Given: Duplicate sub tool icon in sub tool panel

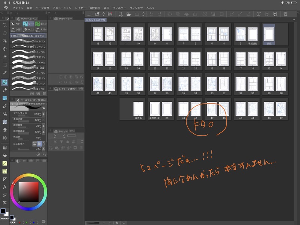Looking at the screenshot, I should tap(38, 94).
